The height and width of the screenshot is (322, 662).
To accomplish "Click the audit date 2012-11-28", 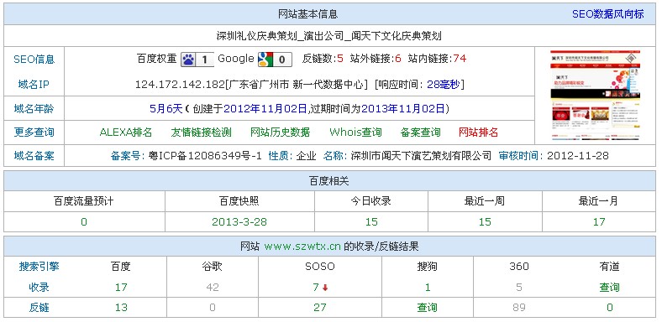I will [x=577, y=156].
